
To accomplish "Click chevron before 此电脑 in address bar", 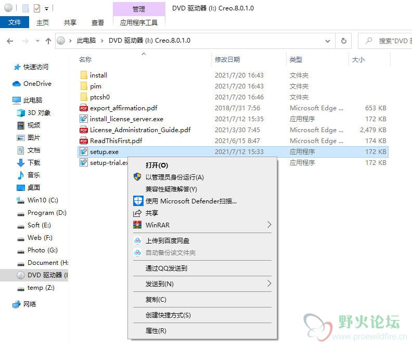I will [70, 41].
